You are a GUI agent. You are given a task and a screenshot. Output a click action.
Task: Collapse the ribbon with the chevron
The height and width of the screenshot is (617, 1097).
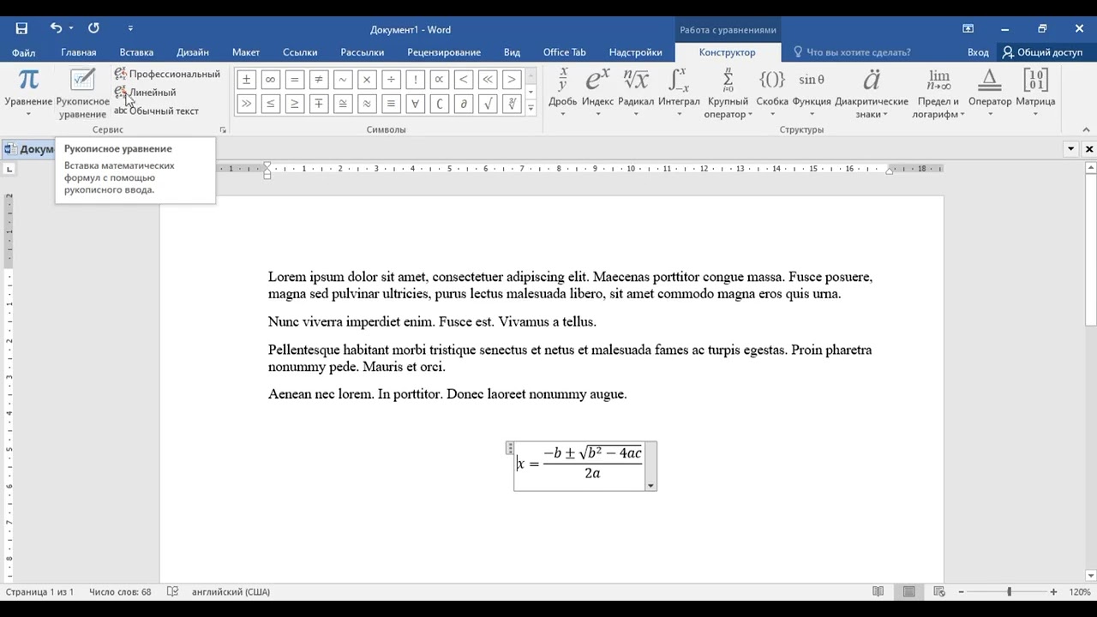(x=1087, y=130)
